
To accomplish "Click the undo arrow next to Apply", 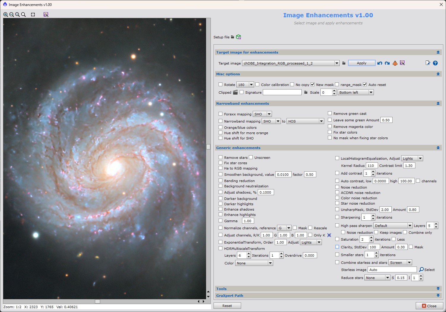I will pos(380,63).
